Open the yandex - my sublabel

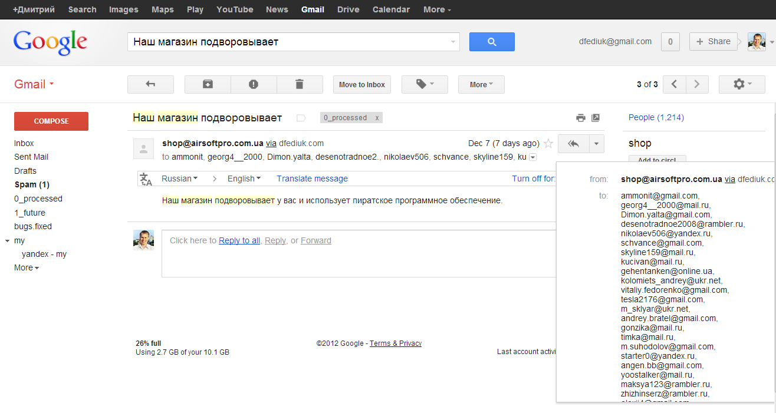44,254
